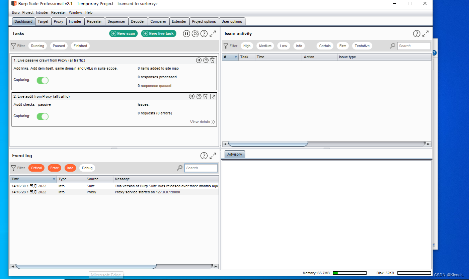
Task: Expand the Event log panel
Action: click(x=213, y=156)
